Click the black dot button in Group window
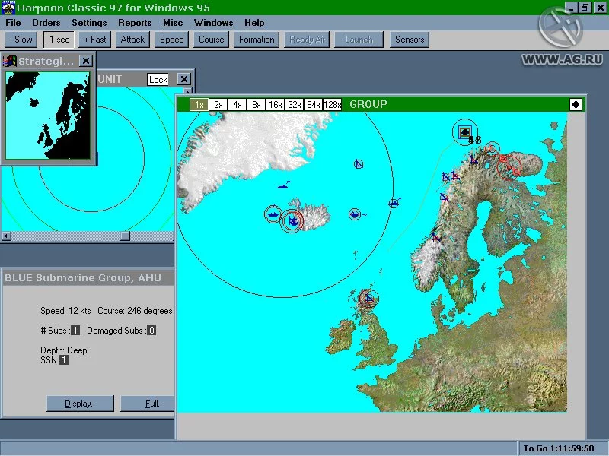Viewport: 609px width, 456px height. (x=576, y=104)
